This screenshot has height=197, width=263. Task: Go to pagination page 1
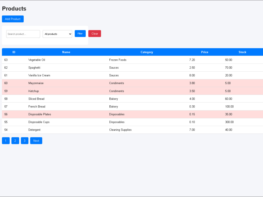coord(6,141)
